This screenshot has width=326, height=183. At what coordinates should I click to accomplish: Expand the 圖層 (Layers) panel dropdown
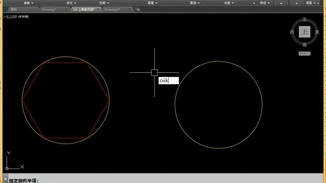pos(152,3)
